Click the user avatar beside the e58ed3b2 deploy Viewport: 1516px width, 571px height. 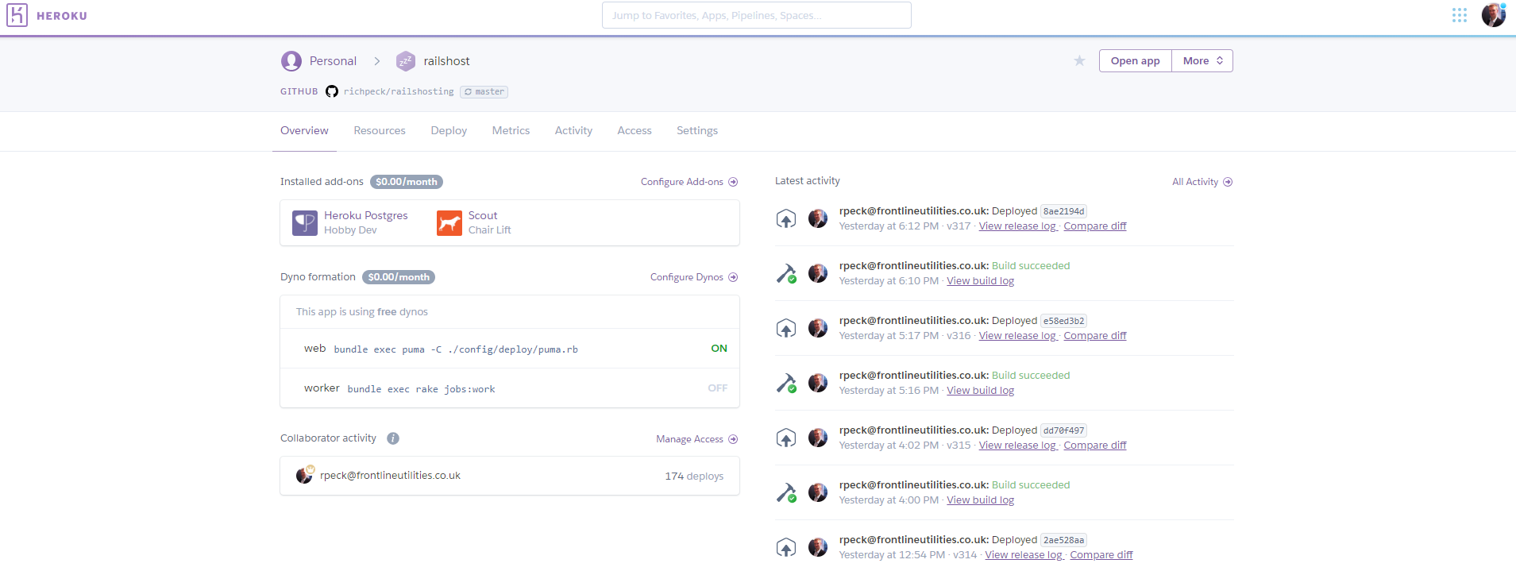818,328
